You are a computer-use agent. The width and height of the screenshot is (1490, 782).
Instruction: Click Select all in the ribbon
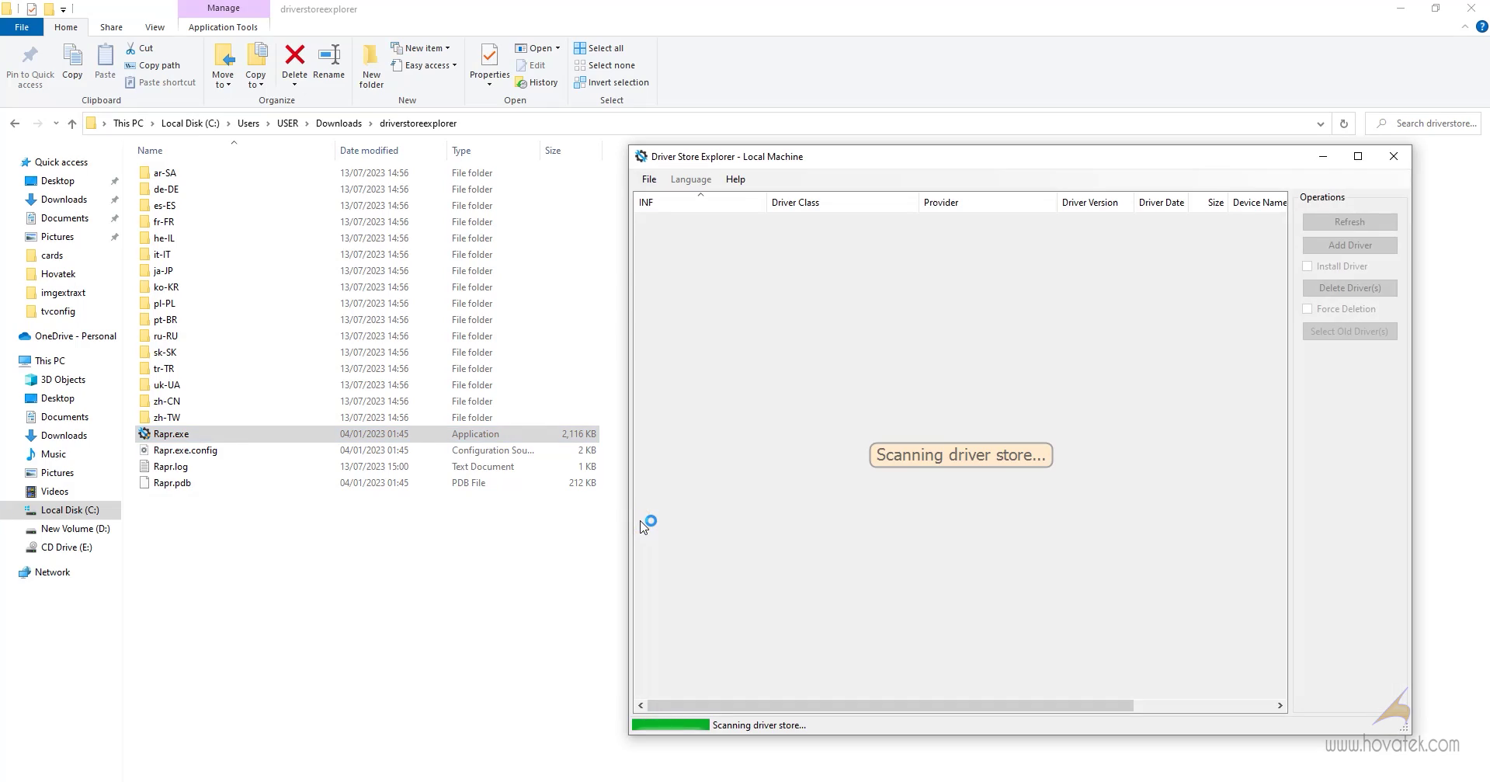(x=599, y=48)
